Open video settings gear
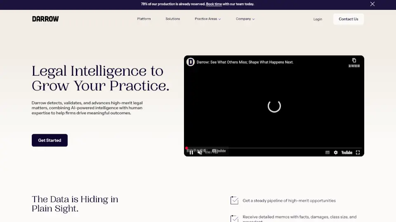 tap(336, 153)
